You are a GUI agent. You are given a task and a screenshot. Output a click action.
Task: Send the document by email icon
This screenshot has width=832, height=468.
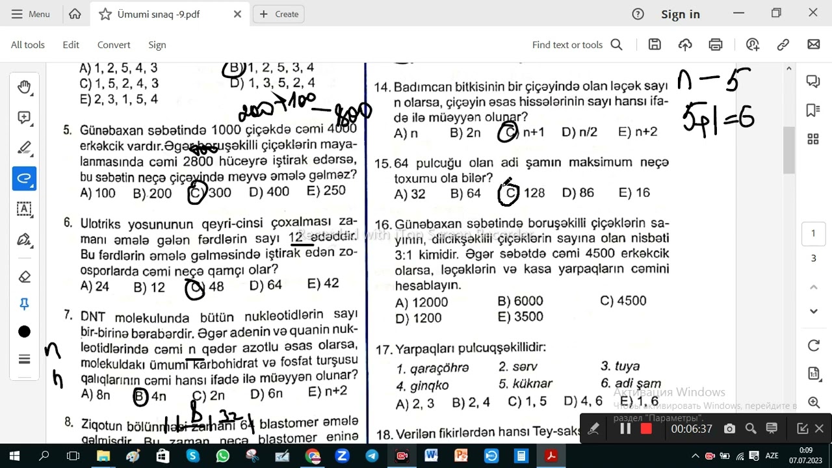tap(813, 44)
